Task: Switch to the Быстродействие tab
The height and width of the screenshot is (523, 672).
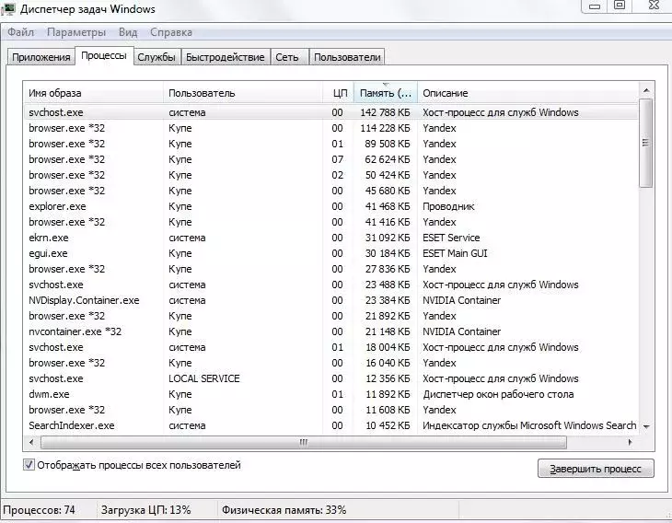Action: 225,57
